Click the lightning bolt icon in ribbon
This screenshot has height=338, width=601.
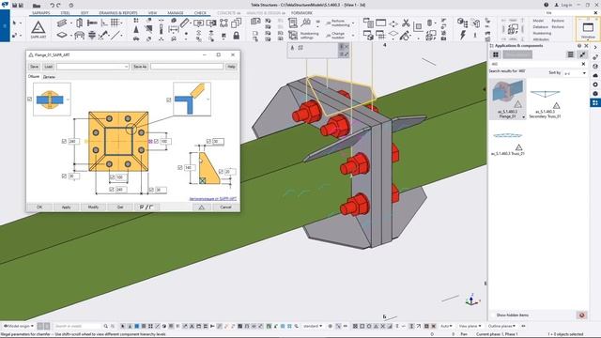click(463, 36)
